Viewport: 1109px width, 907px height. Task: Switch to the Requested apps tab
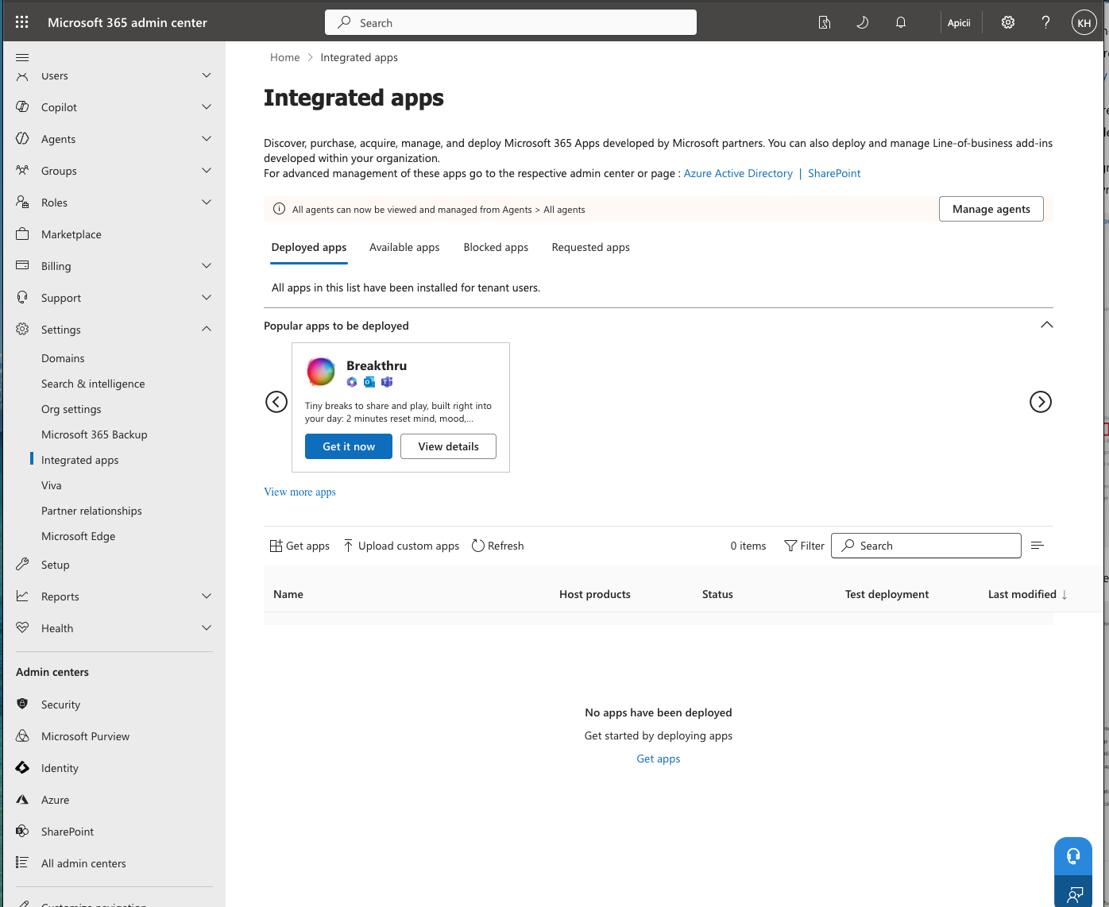tap(591, 247)
